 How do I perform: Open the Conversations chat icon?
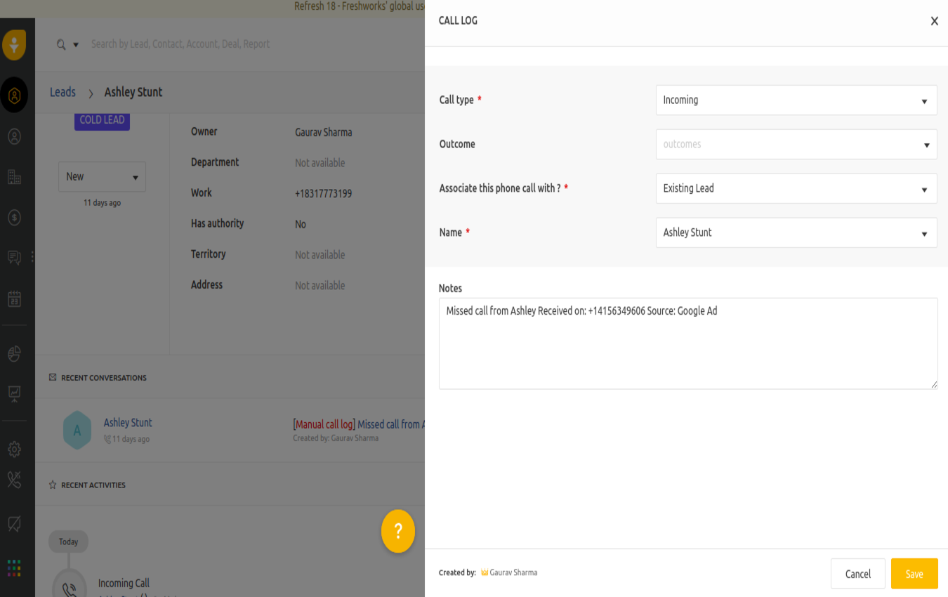pos(13,257)
